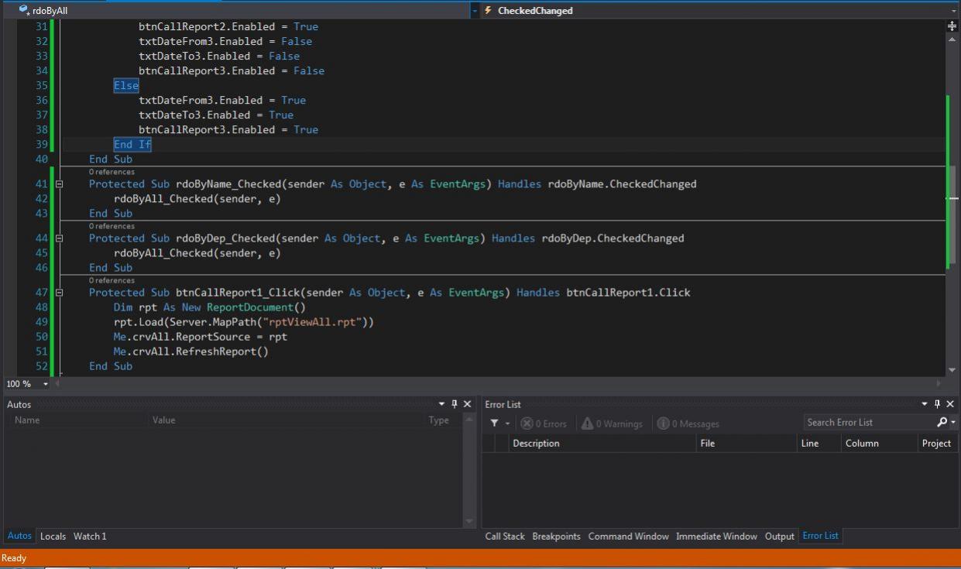Click the '0 references' label above rdoByDep_Checked
This screenshot has height=569, width=961.
(112, 226)
